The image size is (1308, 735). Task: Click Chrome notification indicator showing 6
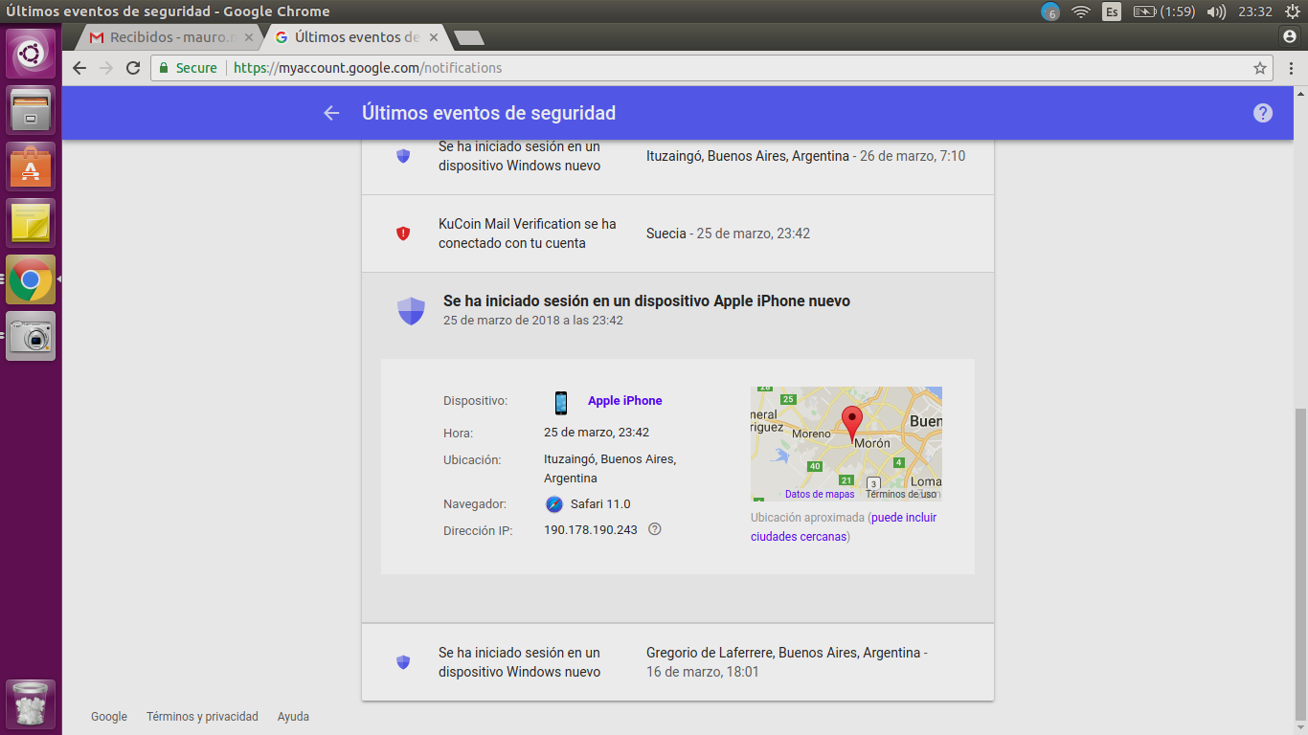click(x=1050, y=12)
